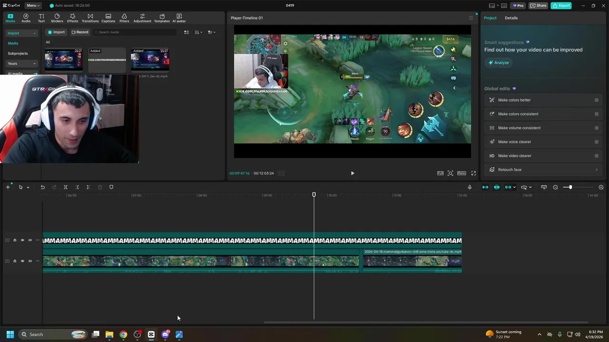Click the Search media field
The image size is (609, 342).
[x=135, y=32]
